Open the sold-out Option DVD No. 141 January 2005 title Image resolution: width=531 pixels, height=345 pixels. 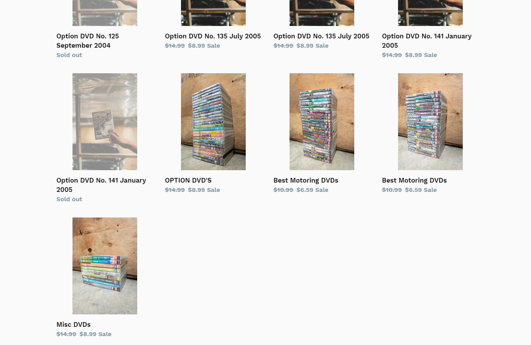click(x=101, y=185)
